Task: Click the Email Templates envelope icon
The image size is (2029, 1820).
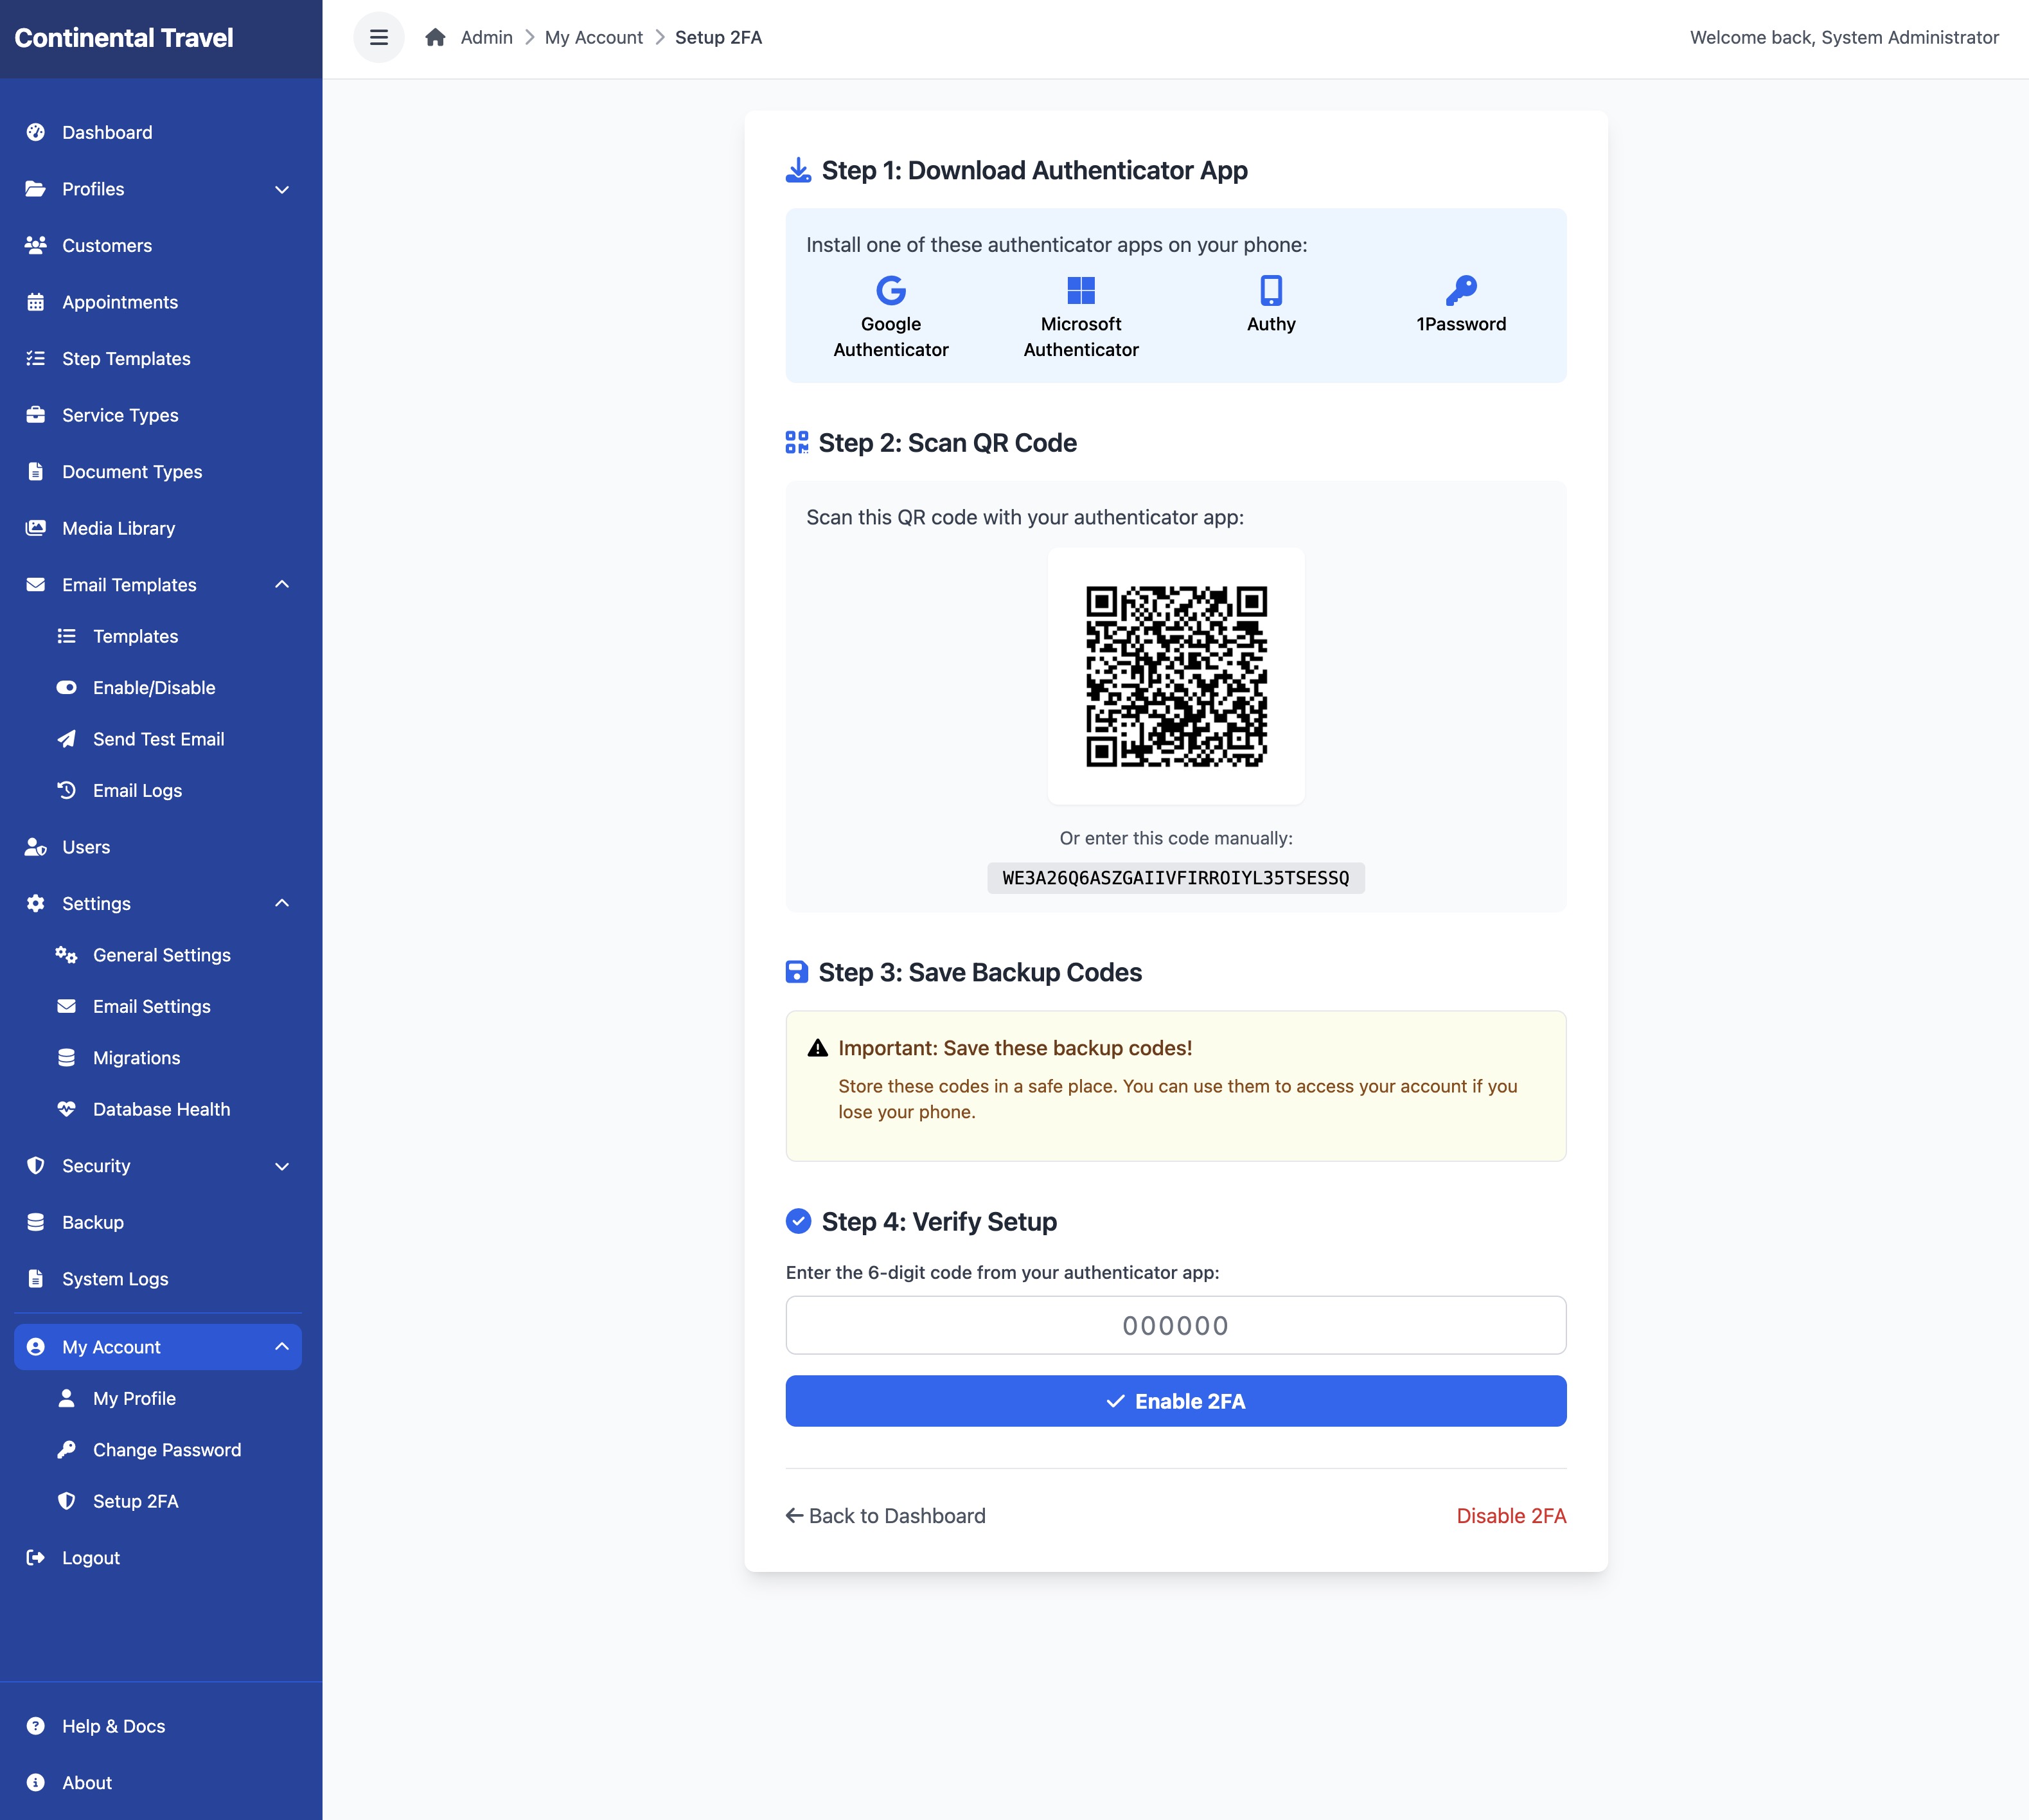Action: (x=36, y=584)
